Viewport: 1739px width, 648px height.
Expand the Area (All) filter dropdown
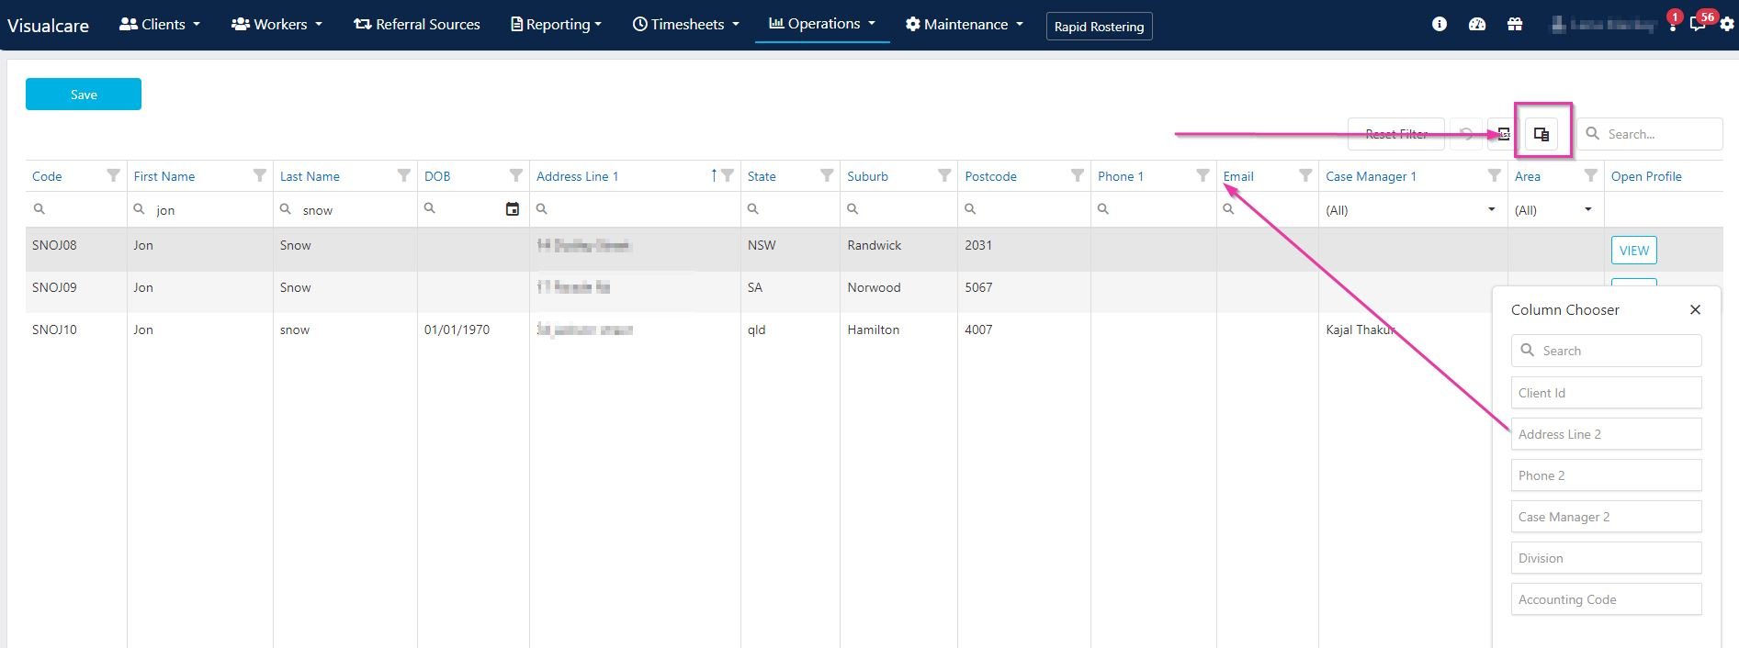pos(1587,209)
